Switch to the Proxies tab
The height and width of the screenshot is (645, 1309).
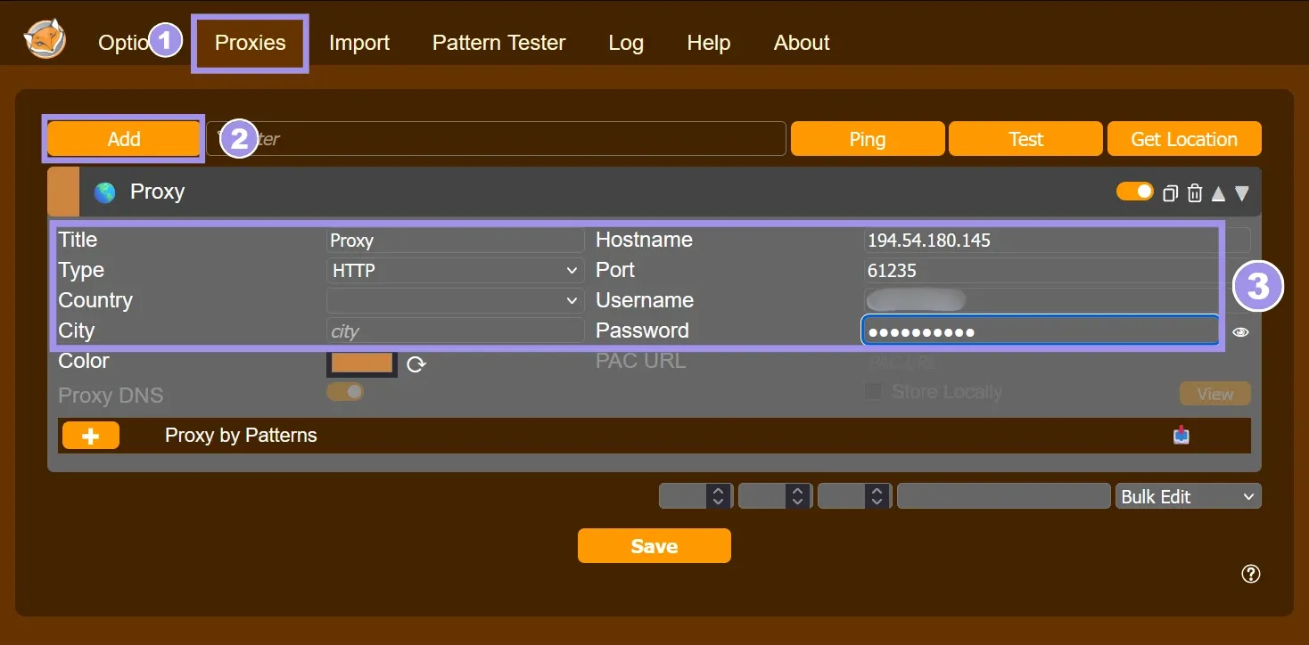click(x=251, y=43)
